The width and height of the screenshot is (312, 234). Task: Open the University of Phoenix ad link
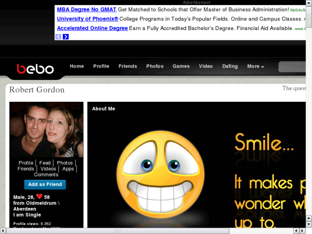(87, 19)
